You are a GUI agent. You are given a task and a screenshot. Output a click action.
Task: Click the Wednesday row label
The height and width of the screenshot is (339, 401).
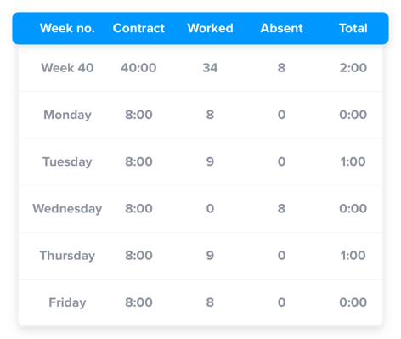pos(67,209)
